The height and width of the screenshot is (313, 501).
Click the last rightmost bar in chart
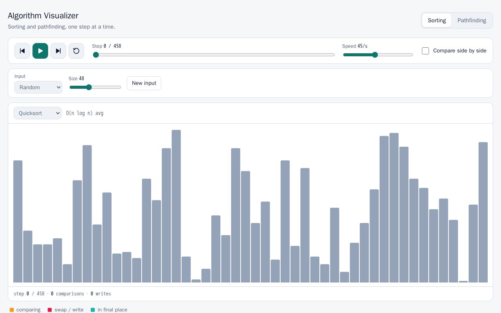tap(483, 212)
